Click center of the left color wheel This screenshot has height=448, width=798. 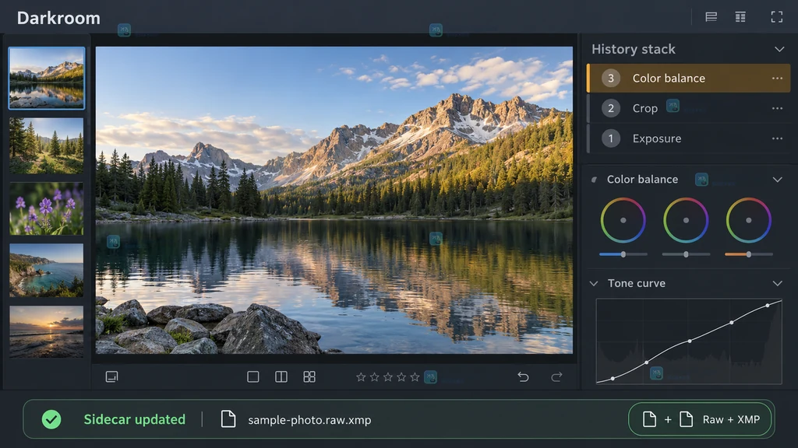point(623,220)
